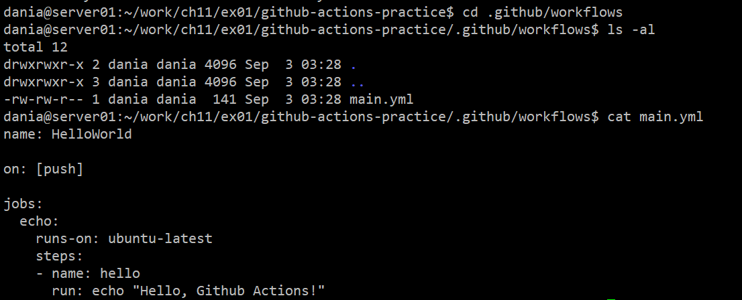Click the 'total 12' output line

(x=36, y=47)
